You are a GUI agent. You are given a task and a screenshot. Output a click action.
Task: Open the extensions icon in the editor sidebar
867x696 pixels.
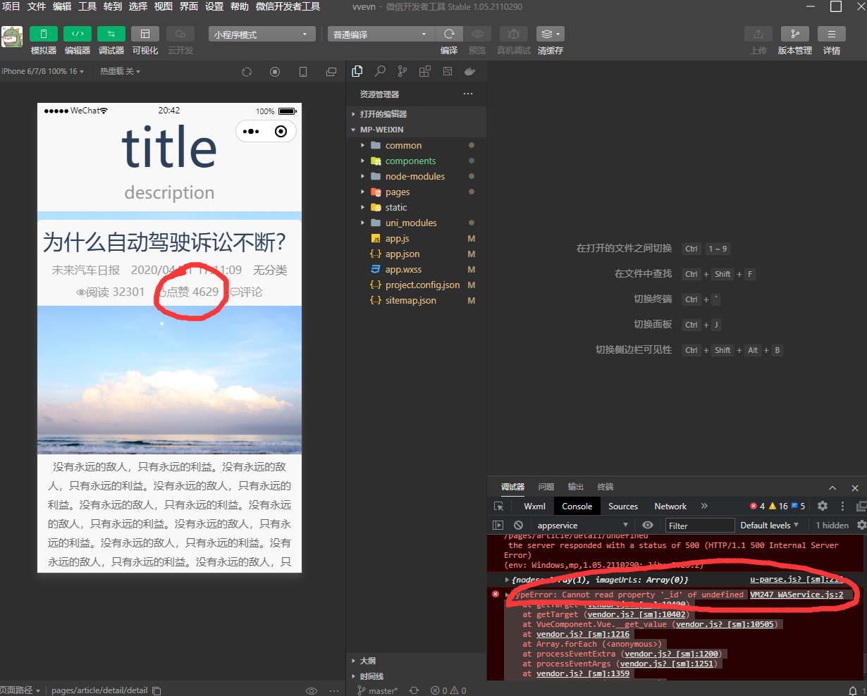pyautogui.click(x=424, y=71)
